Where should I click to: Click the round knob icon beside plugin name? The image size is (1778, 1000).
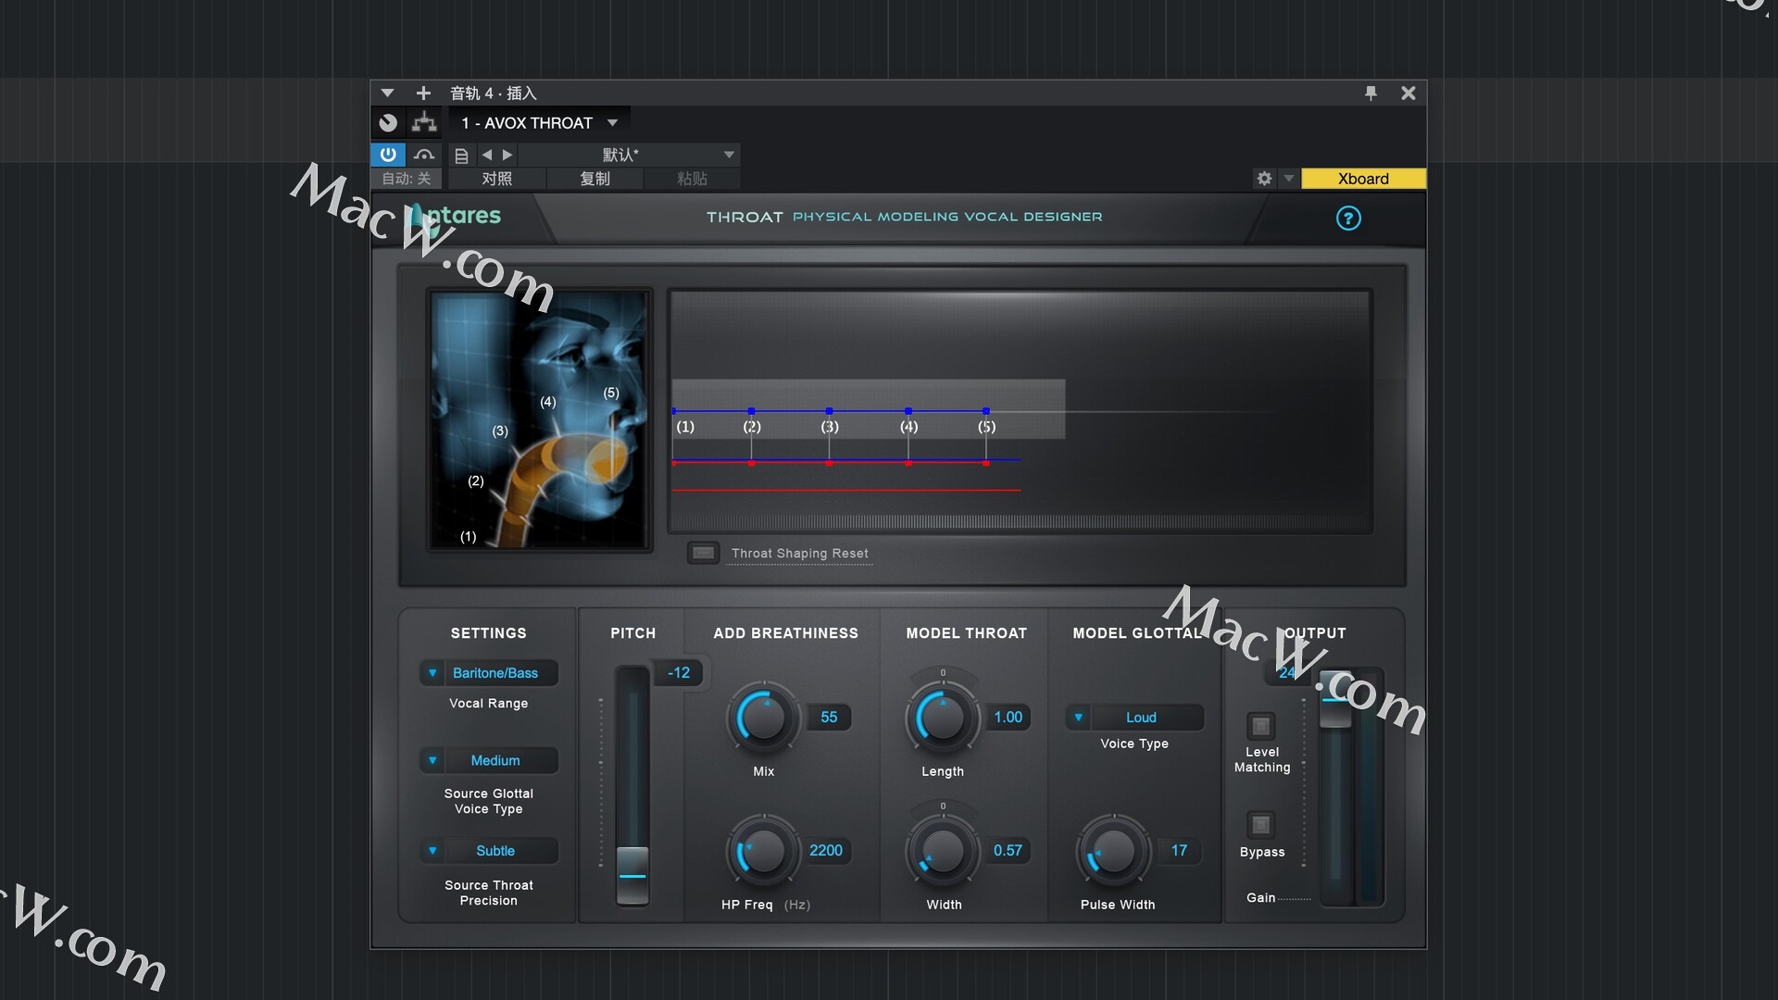click(388, 122)
